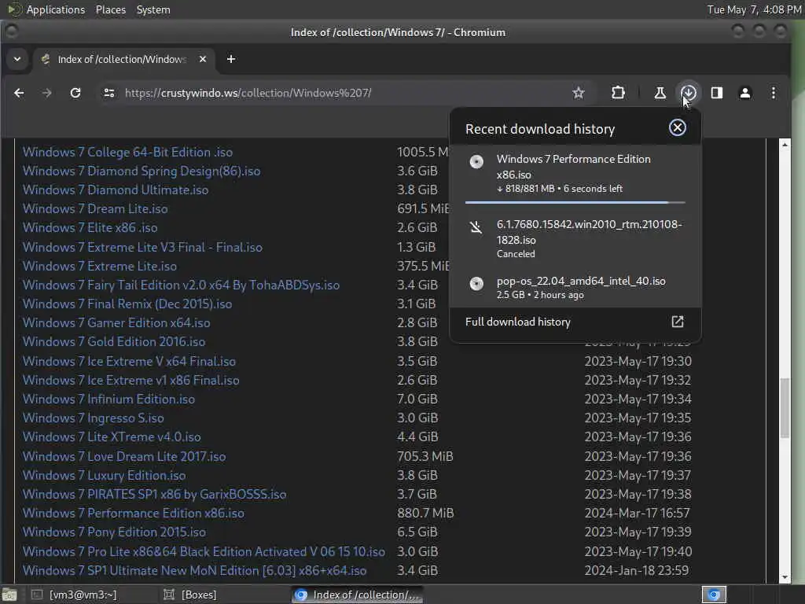805x604 pixels.
Task: View site information icon in address bar
Action: tap(108, 93)
